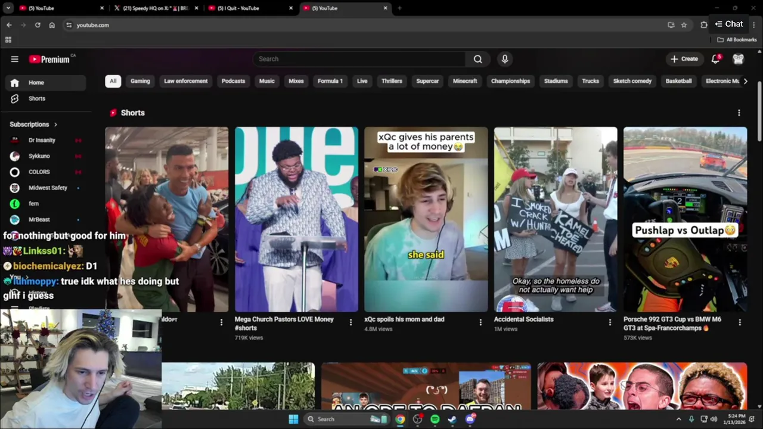Play the Pushlap vs Outlap short
Viewport: 763px width, 429px height.
coord(686,219)
